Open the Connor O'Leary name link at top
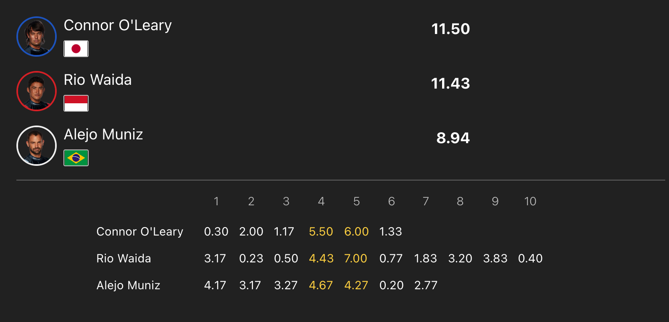The width and height of the screenshot is (669, 322). point(118,26)
